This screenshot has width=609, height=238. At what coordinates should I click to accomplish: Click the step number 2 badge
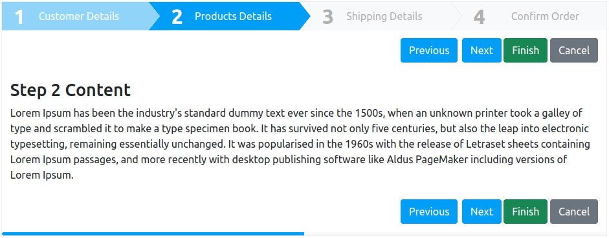point(177,17)
